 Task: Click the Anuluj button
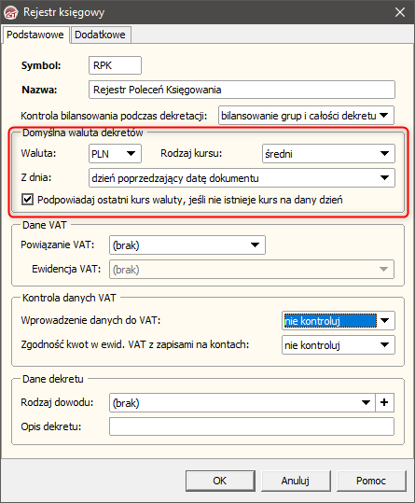(x=296, y=481)
